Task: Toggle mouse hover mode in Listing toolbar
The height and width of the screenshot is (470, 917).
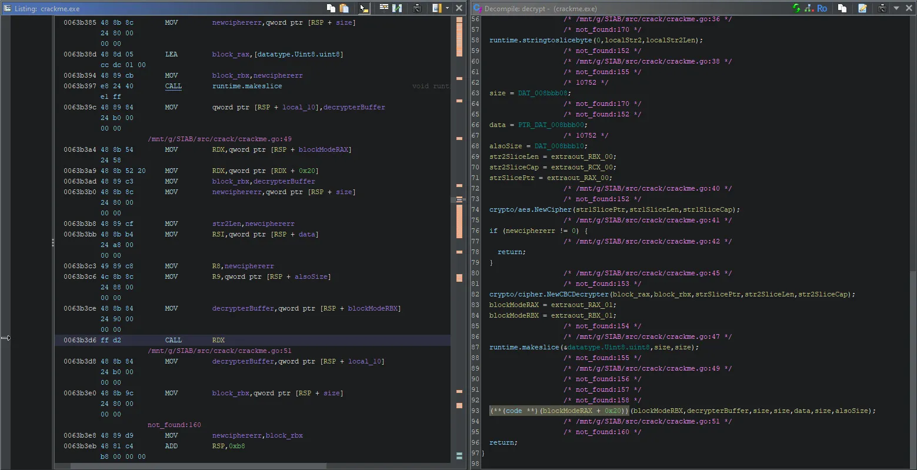Action: tap(364, 8)
